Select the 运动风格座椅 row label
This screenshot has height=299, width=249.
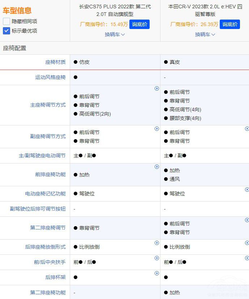tap(50, 77)
